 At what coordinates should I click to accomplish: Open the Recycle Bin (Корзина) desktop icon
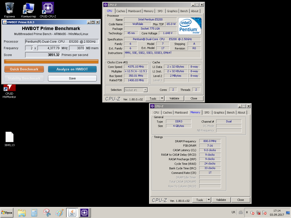pyautogui.click(x=9, y=10)
